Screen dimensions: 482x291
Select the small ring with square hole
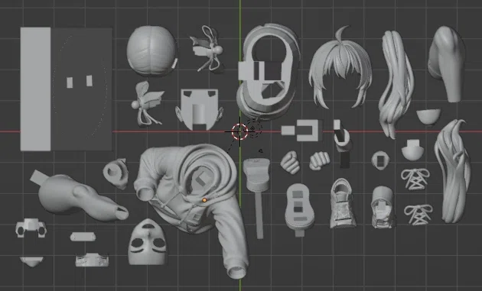coord(380,160)
